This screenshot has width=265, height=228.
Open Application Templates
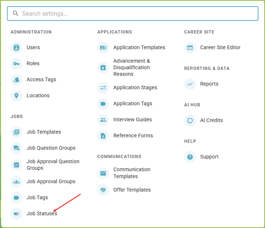click(139, 47)
